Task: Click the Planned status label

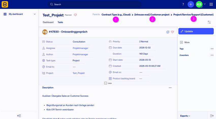Action: click(x=68, y=15)
